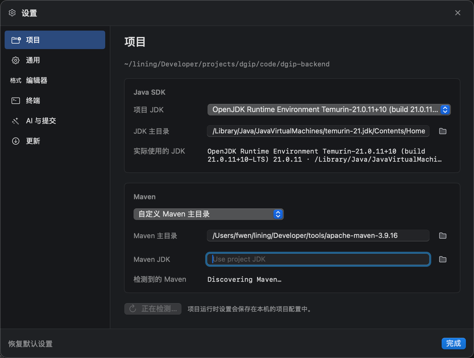The width and height of the screenshot is (474, 358).
Task: Open the 通用 settings section
Action: click(x=55, y=60)
